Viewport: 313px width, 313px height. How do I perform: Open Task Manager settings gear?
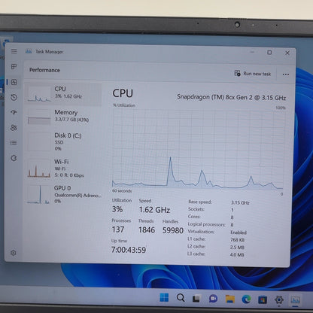click(14, 253)
